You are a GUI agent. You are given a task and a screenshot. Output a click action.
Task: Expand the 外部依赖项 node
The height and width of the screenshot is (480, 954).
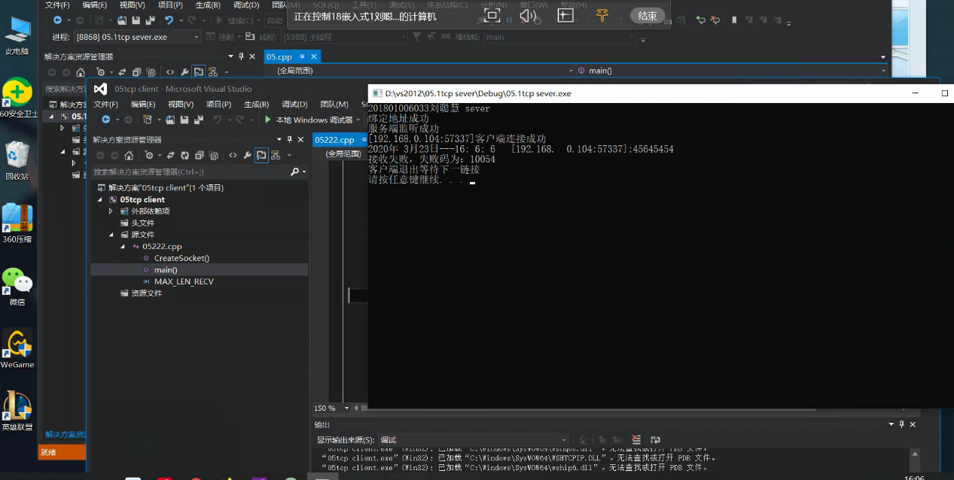tap(111, 211)
